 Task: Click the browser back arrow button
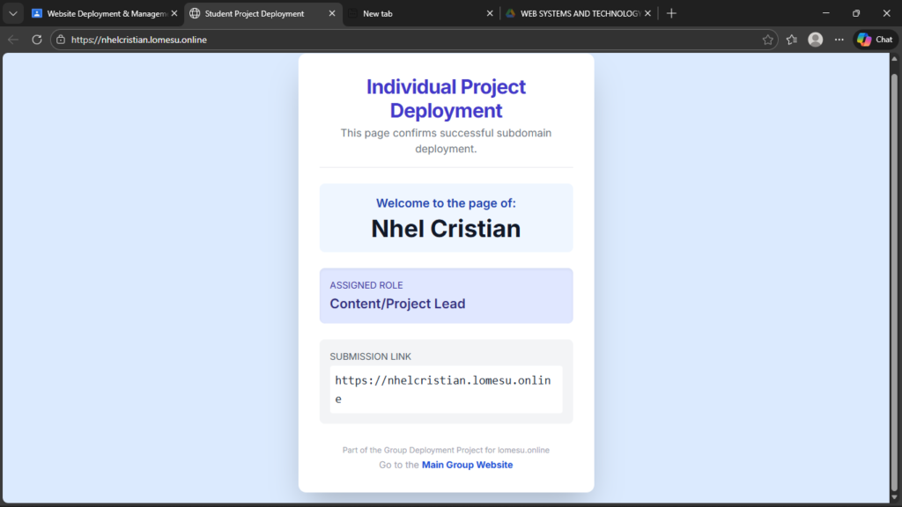[13, 40]
